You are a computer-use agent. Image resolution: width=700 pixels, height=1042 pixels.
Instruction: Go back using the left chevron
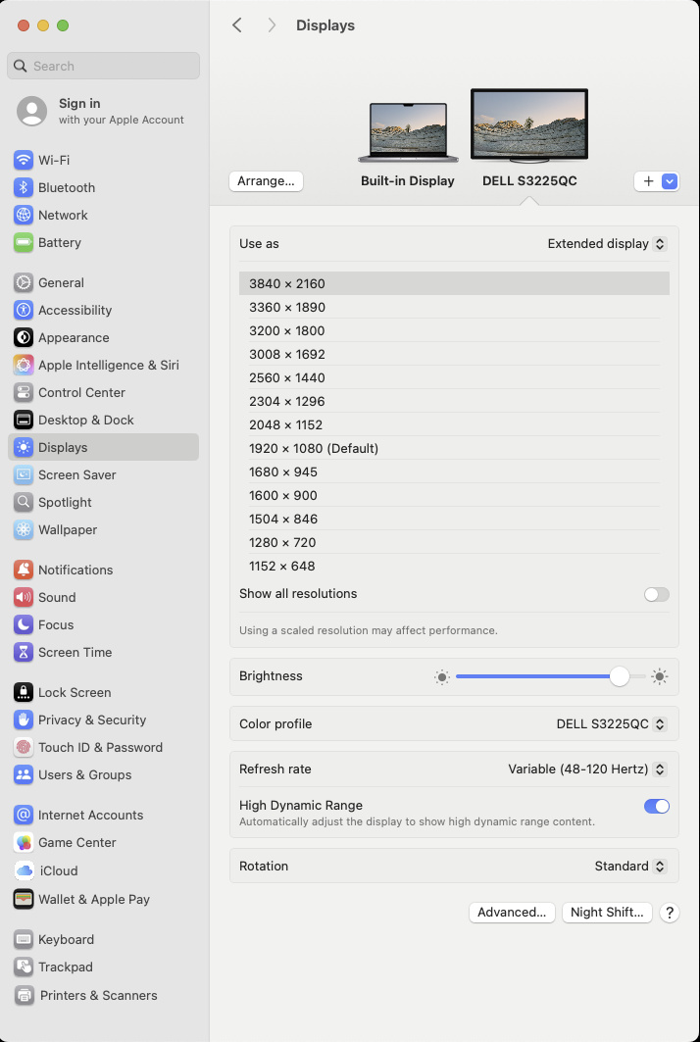237,25
